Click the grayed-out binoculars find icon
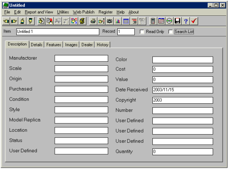 point(58,21)
